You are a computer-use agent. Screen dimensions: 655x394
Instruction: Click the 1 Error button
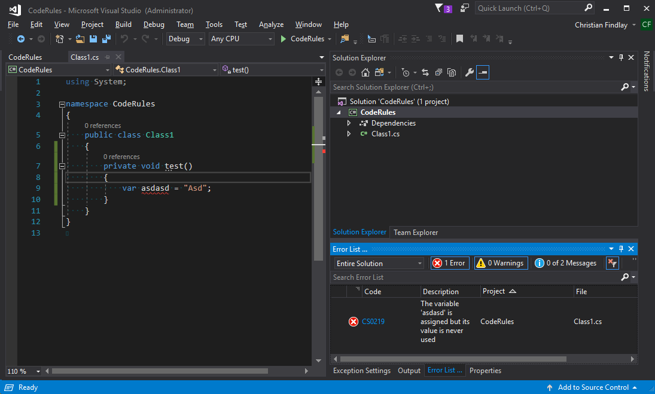pos(449,262)
